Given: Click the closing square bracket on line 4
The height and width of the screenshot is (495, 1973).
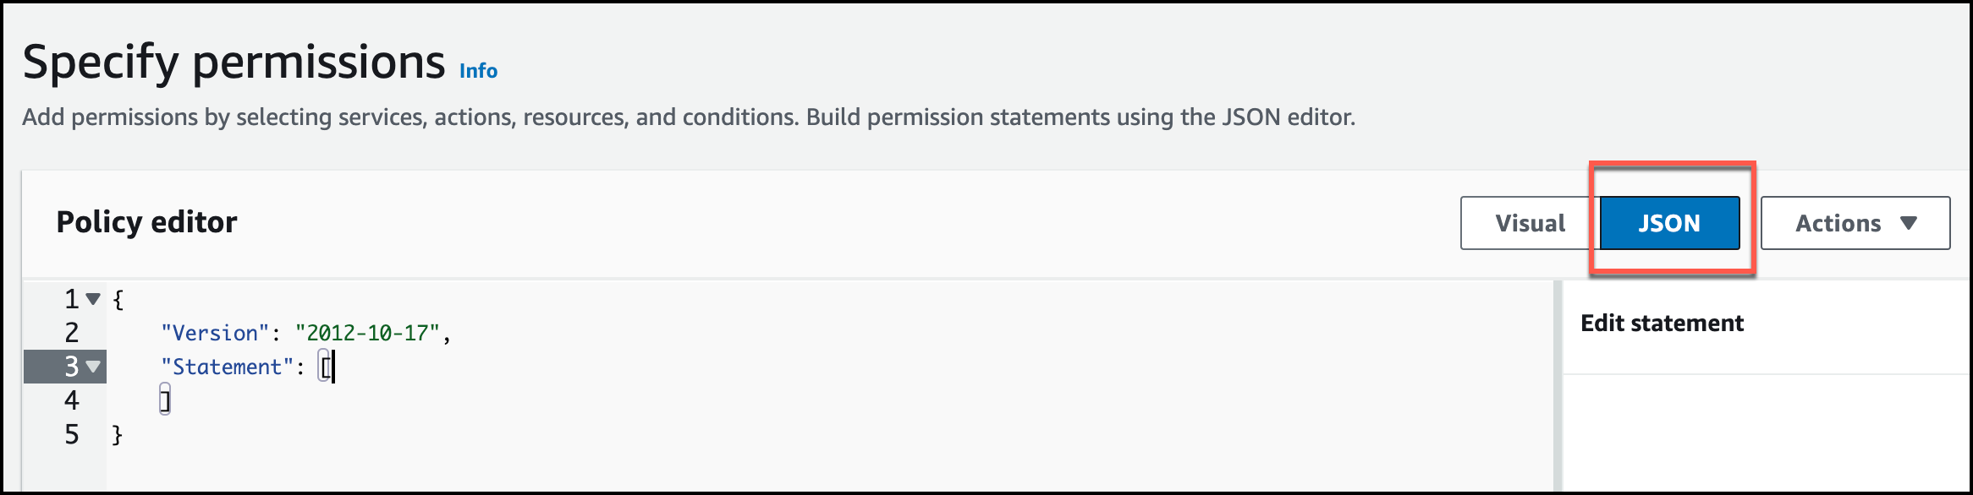Looking at the screenshot, I should [165, 400].
